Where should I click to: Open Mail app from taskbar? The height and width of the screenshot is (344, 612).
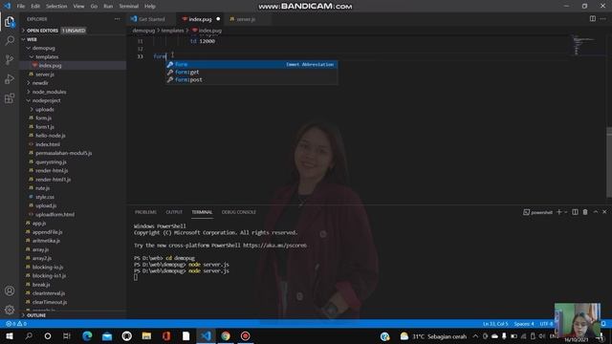(x=107, y=335)
